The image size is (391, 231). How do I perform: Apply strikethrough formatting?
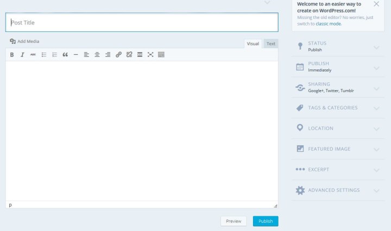click(x=33, y=55)
